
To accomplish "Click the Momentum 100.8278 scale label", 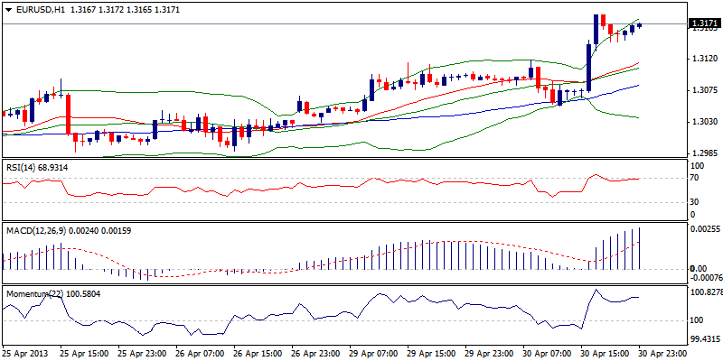I will pos(704,293).
